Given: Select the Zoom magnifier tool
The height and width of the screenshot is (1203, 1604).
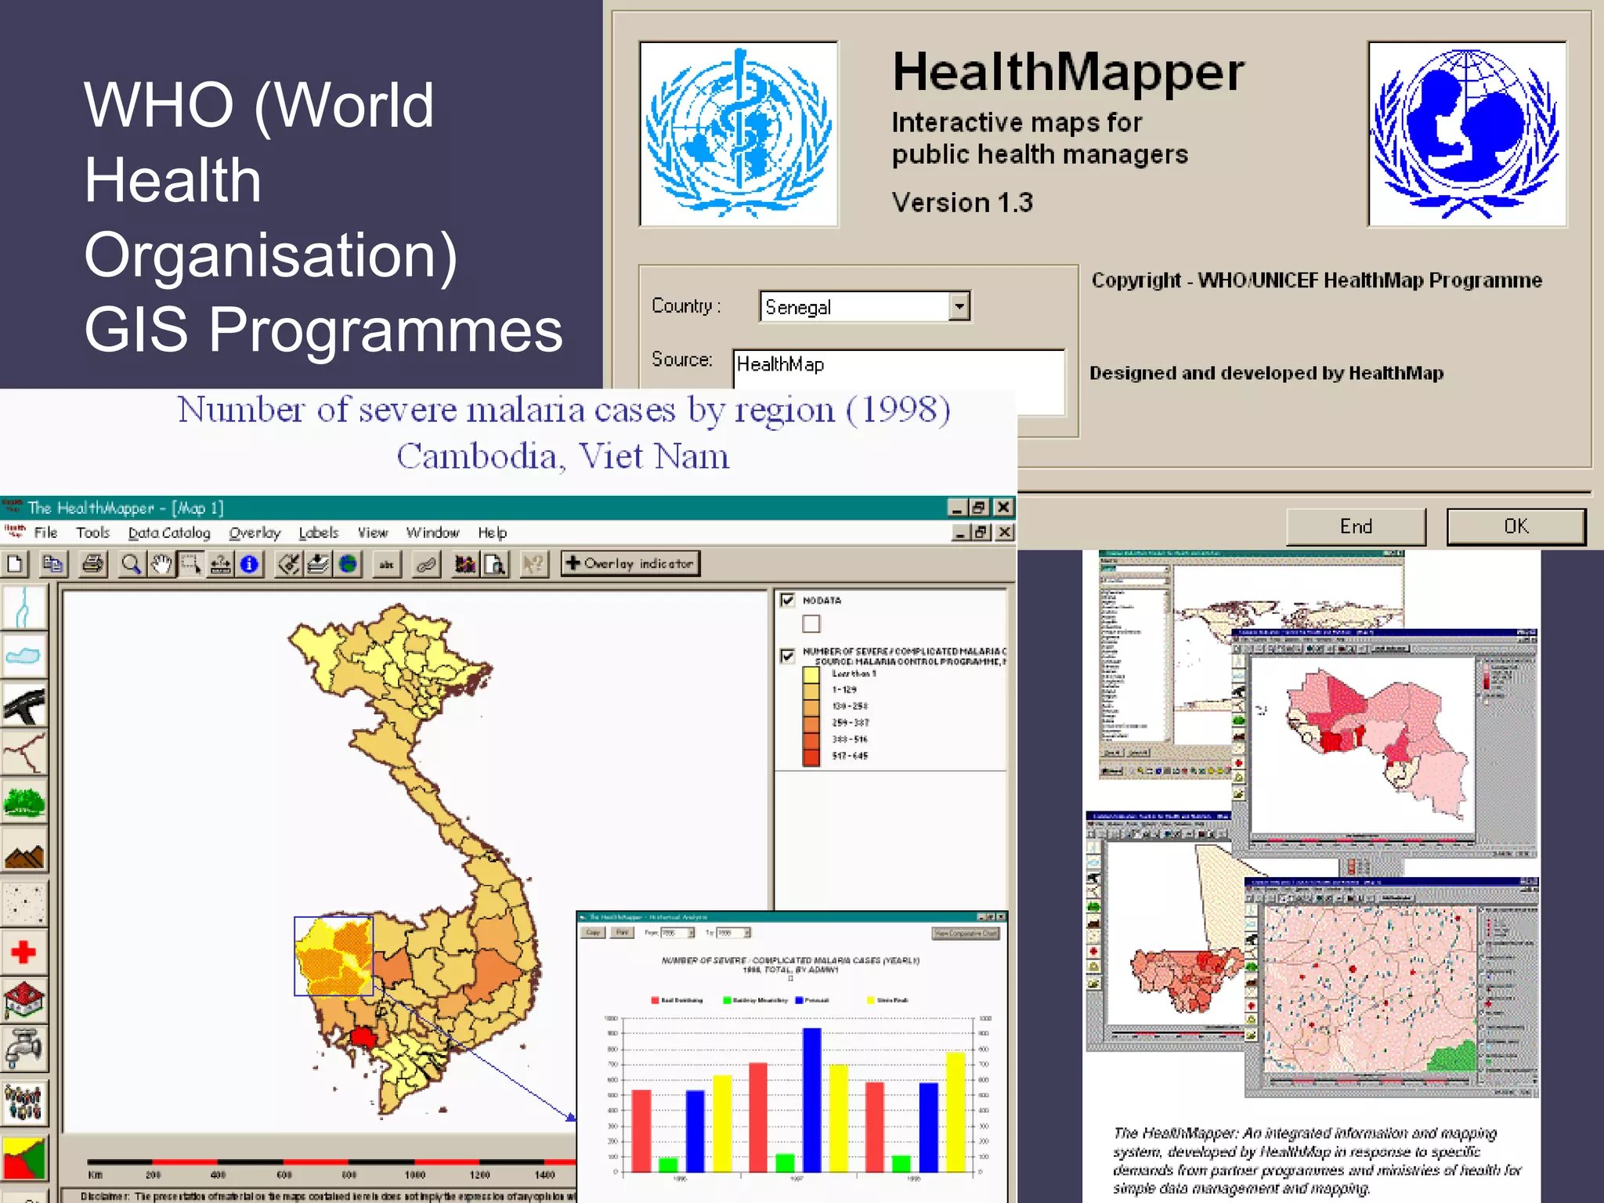Looking at the screenshot, I should (x=132, y=564).
